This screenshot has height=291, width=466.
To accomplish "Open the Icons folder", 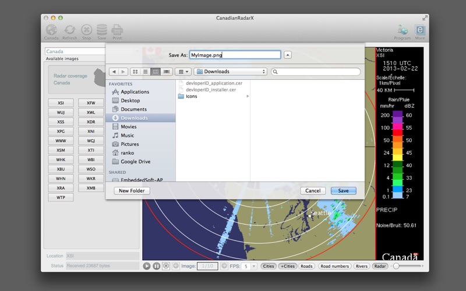I will pyautogui.click(x=213, y=96).
